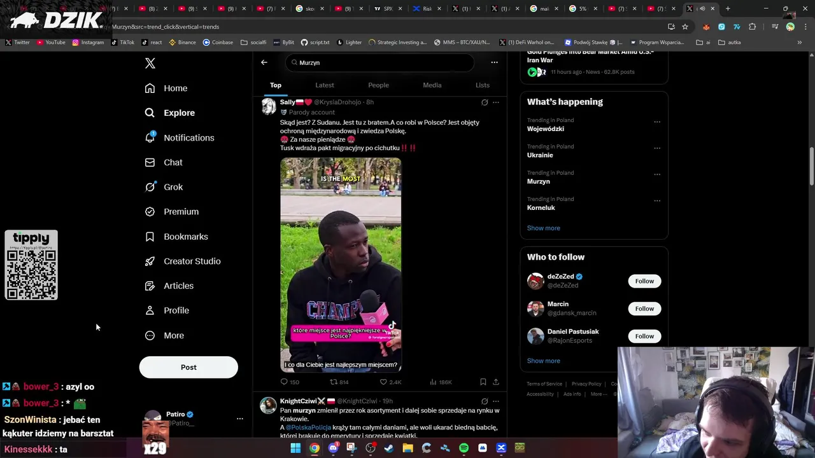Open more options on KnightCzlwi's post
The width and height of the screenshot is (815, 458).
pos(496,401)
